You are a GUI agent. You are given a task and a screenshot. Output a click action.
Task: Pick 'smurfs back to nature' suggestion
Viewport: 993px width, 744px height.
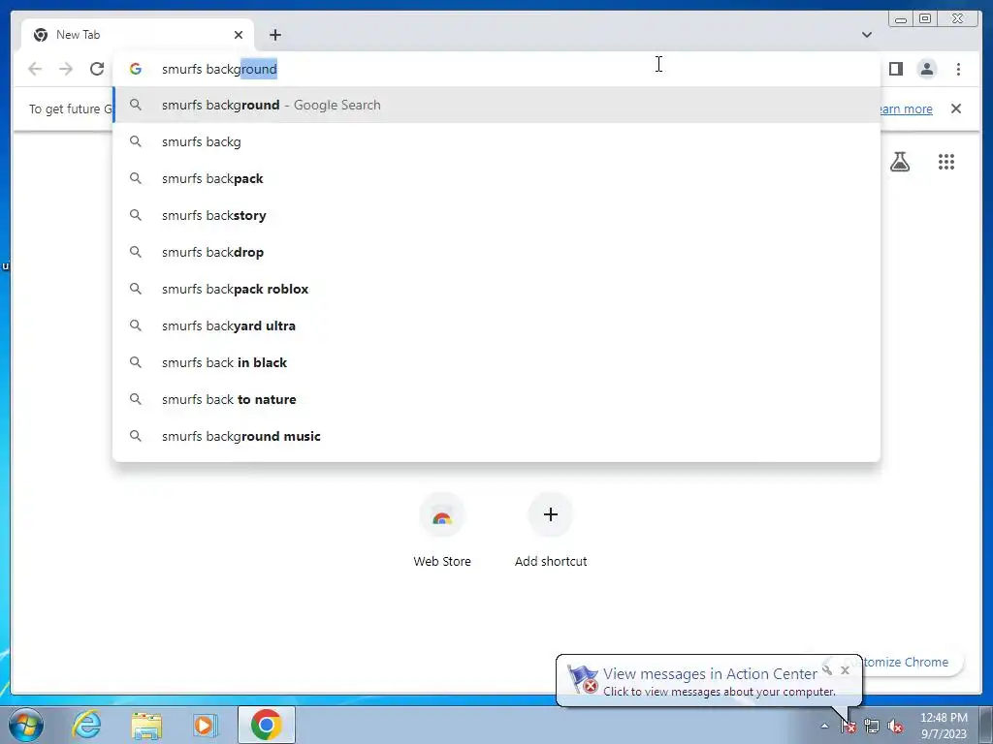(x=496, y=399)
